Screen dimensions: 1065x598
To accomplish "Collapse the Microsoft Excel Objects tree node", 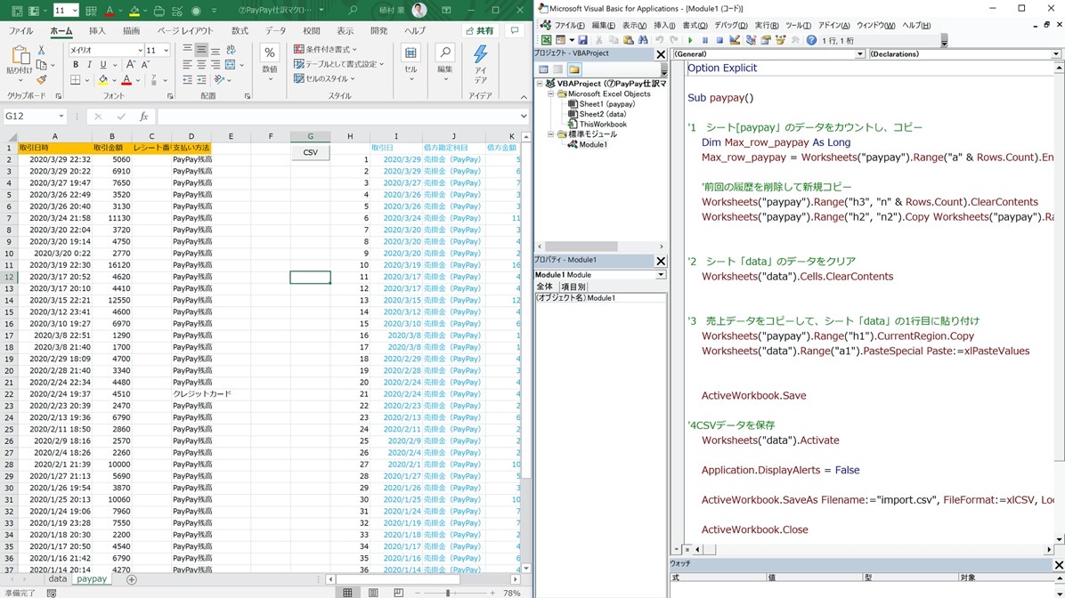I will (551, 94).
